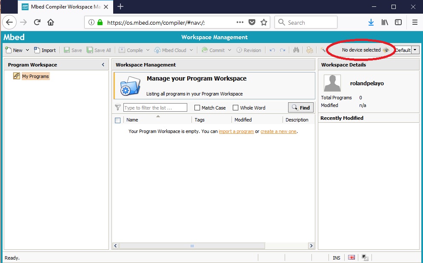Screen dimensions: 423x263
Task: Click the Mbed Cloud toolbar button
Action: click(170, 50)
